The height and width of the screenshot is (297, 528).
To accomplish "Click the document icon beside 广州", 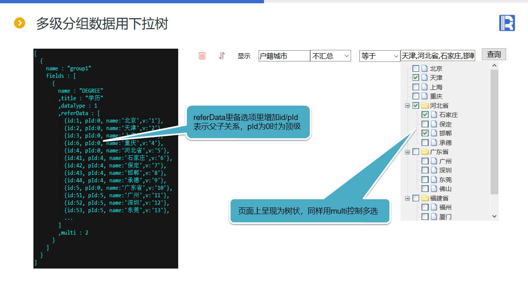I will pos(434,161).
